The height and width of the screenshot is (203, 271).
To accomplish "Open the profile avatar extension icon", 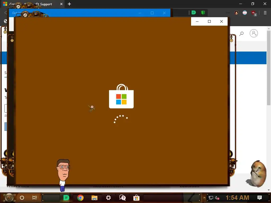I will pyautogui.click(x=236, y=13).
